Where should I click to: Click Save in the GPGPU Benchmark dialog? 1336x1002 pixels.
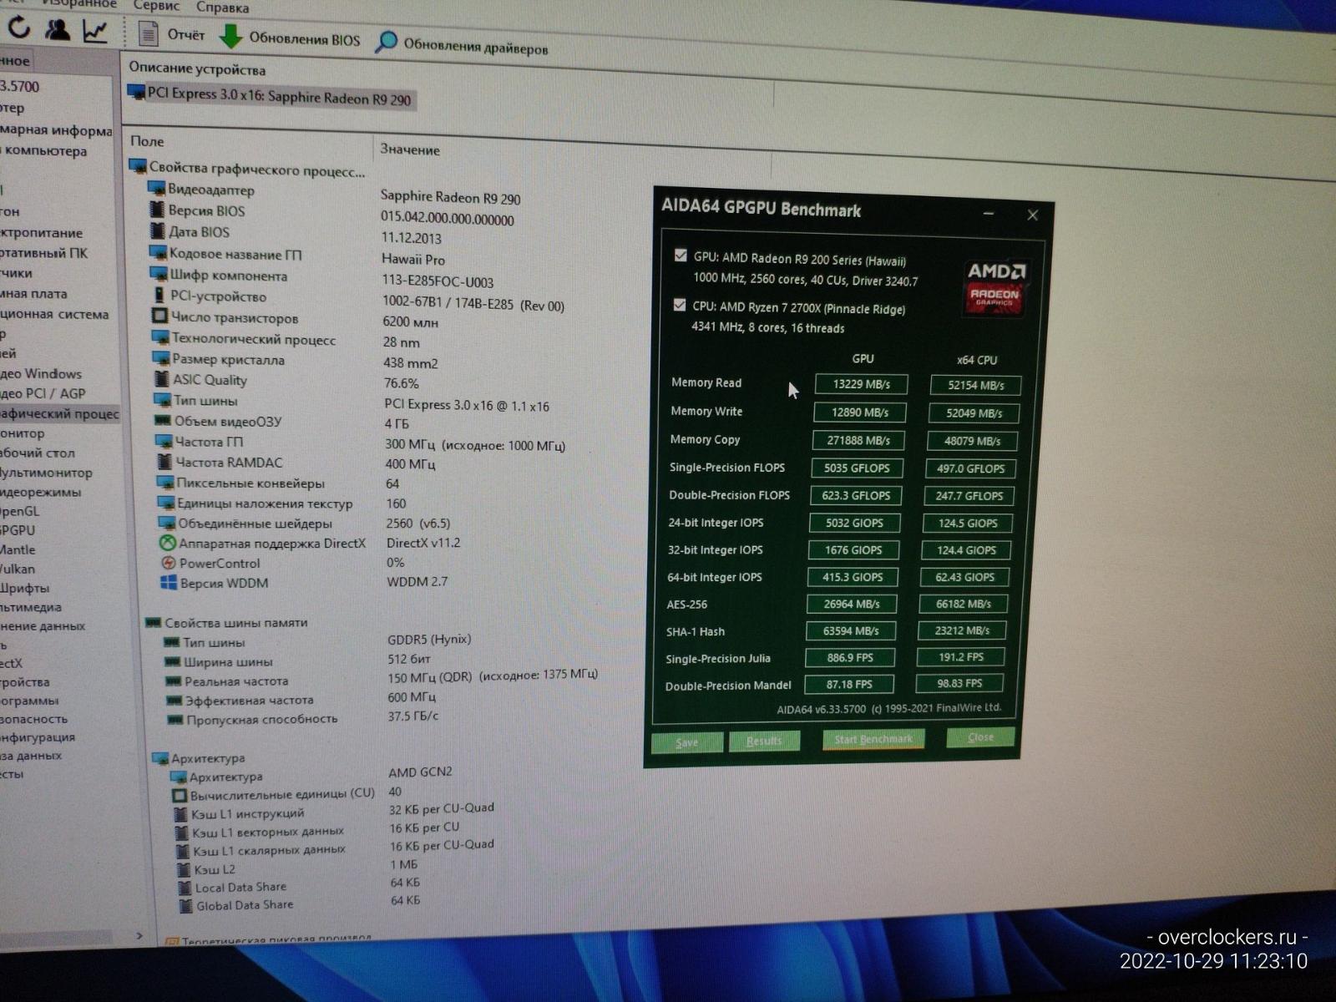(686, 742)
